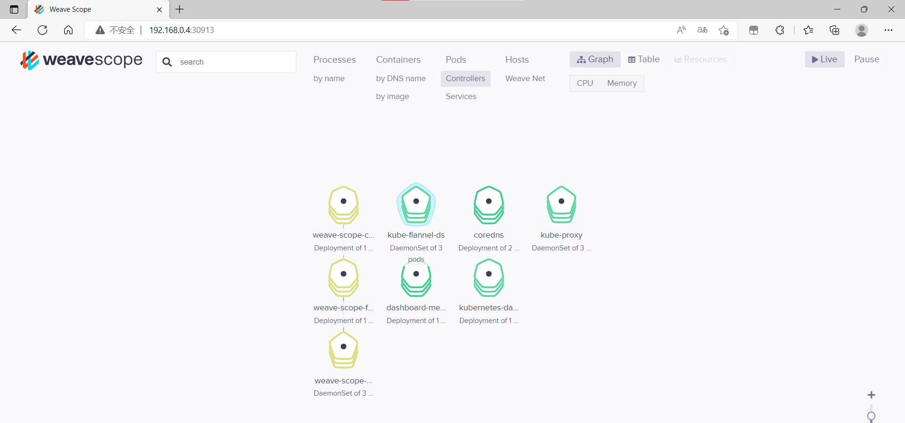
Task: Open the Pods topology view
Action: [x=456, y=59]
